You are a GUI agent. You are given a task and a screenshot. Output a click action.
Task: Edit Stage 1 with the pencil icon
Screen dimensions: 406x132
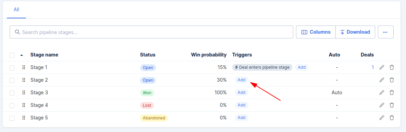382,67
